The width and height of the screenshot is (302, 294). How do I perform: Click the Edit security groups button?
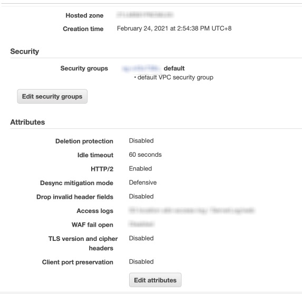pyautogui.click(x=52, y=96)
